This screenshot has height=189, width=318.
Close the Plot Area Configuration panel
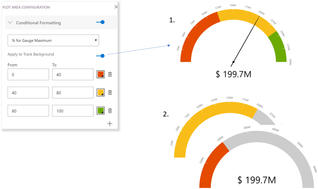coord(116,6)
